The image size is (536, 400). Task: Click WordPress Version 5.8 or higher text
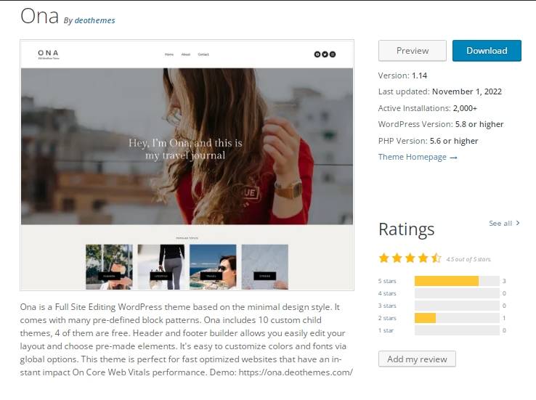click(x=441, y=124)
